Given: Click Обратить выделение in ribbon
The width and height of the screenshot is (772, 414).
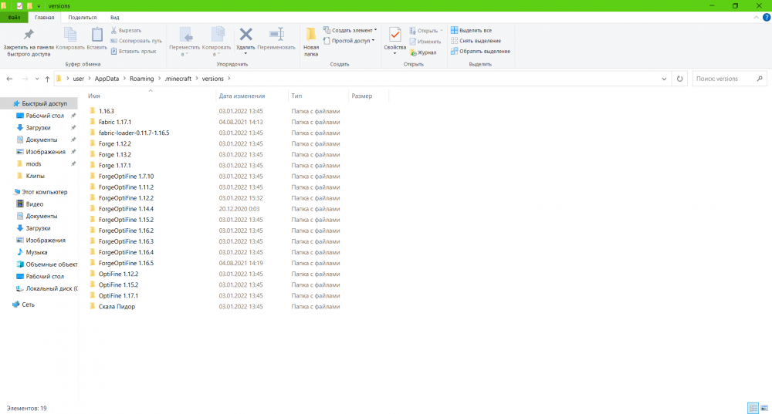Looking at the screenshot, I should pos(480,51).
